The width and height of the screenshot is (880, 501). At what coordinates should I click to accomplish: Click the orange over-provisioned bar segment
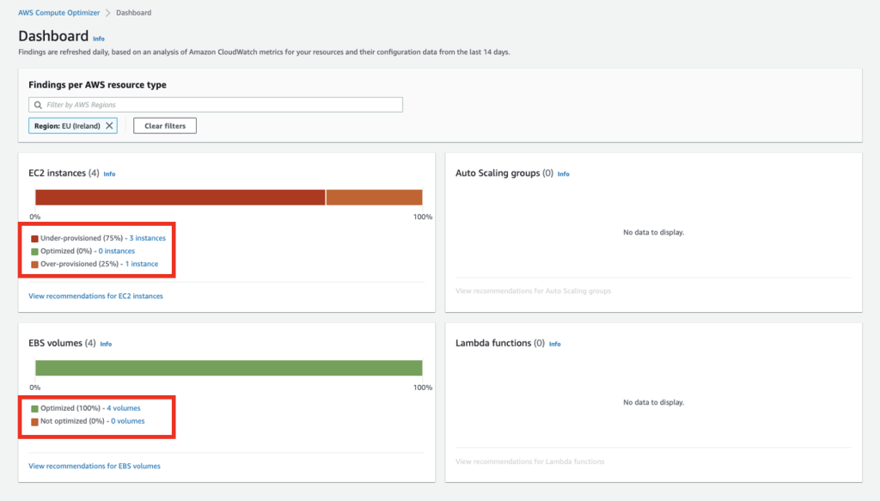[x=375, y=198]
